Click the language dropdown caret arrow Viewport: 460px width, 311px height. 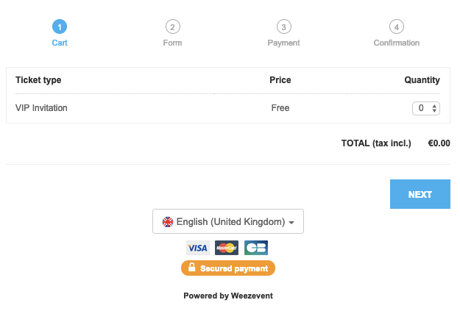(x=291, y=223)
